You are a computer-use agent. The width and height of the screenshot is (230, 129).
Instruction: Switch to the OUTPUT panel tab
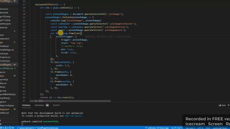56,105
